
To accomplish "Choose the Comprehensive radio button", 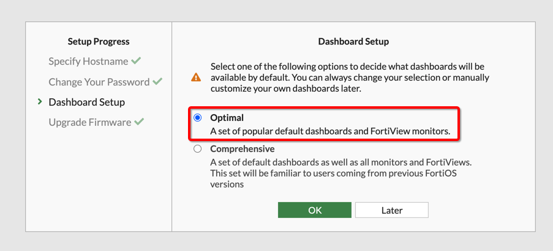I will click(x=197, y=149).
